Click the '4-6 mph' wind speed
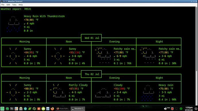Viewport: 198px width, 111px height. coord(32,56)
